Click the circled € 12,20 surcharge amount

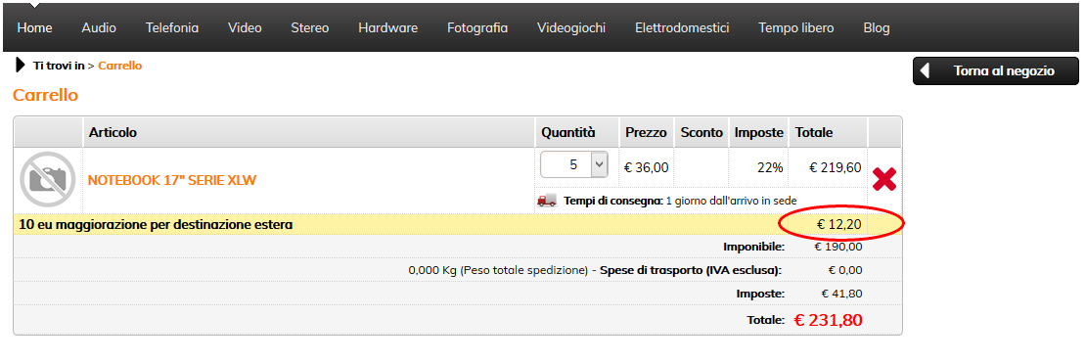[x=839, y=225]
